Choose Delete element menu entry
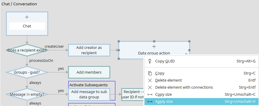The height and width of the screenshot is (106, 259). point(202,80)
